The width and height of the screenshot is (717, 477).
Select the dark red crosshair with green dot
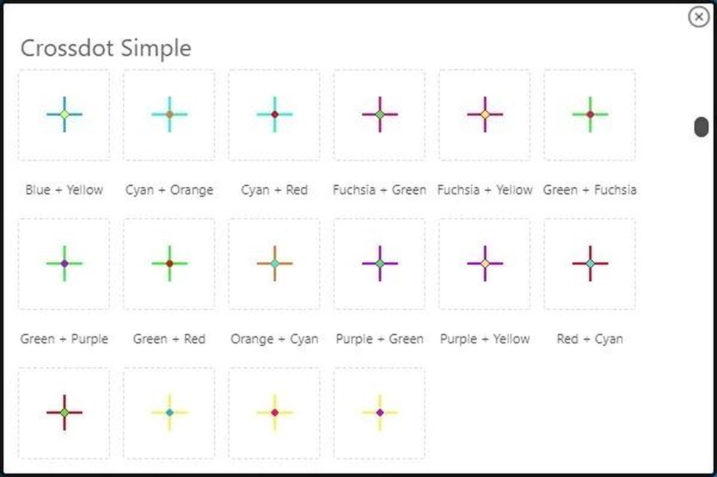64,413
